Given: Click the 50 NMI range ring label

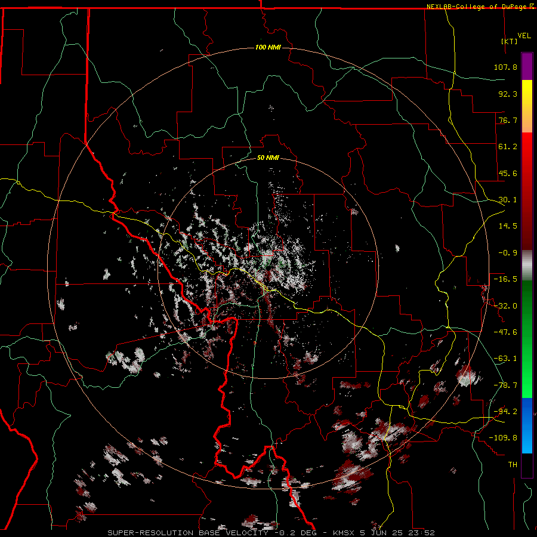Looking at the screenshot, I should click(268, 158).
